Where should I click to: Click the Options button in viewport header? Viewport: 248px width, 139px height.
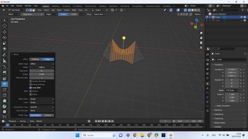click(198, 14)
